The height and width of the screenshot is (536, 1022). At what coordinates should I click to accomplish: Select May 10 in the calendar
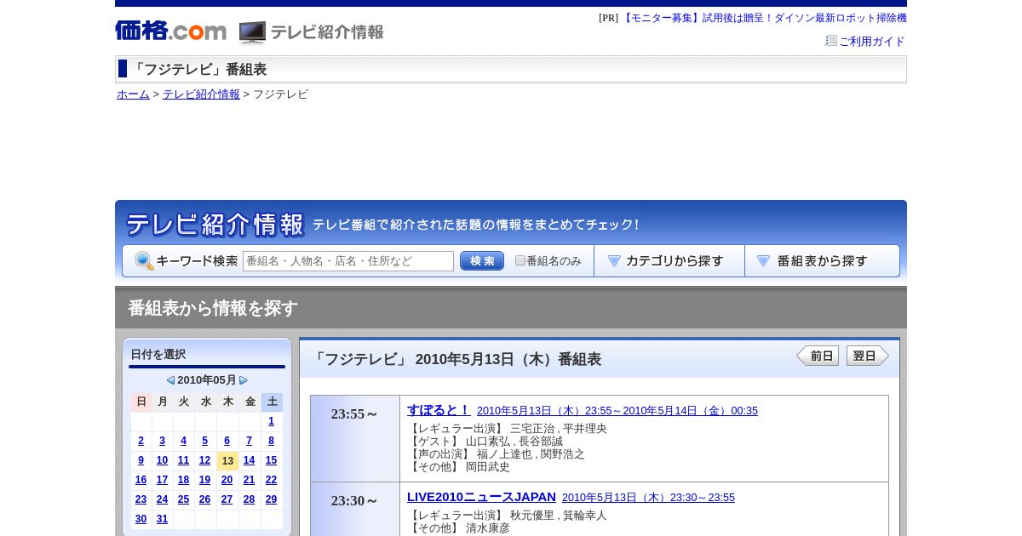click(x=162, y=460)
